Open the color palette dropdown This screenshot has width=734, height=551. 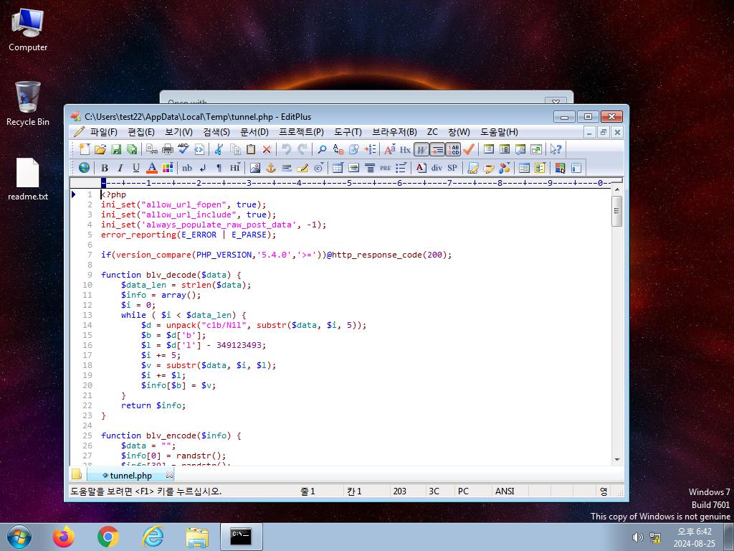coord(168,167)
